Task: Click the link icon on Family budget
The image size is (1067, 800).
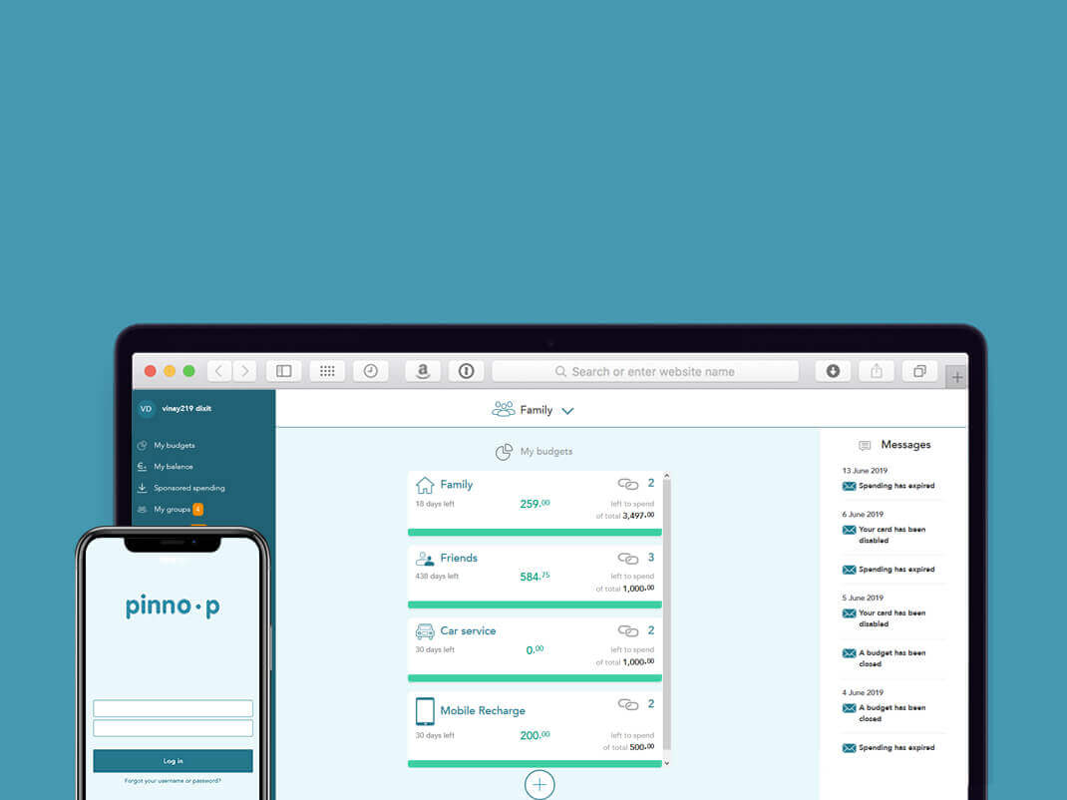Action: pos(627,485)
